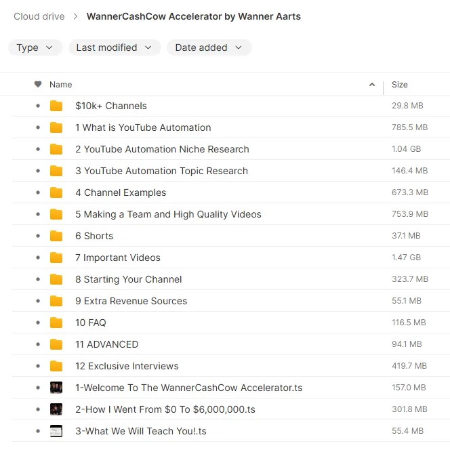Click folder icon of 2 YouTube Automation Niche Research

tap(56, 149)
